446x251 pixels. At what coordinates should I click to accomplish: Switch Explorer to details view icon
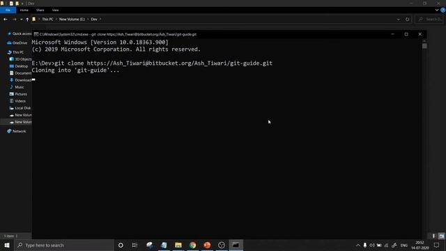click(433, 236)
